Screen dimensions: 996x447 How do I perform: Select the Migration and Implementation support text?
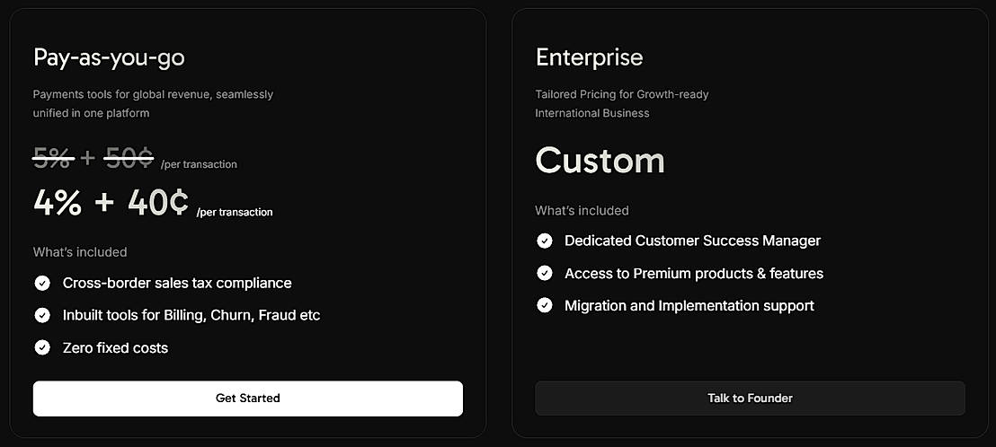coord(689,306)
